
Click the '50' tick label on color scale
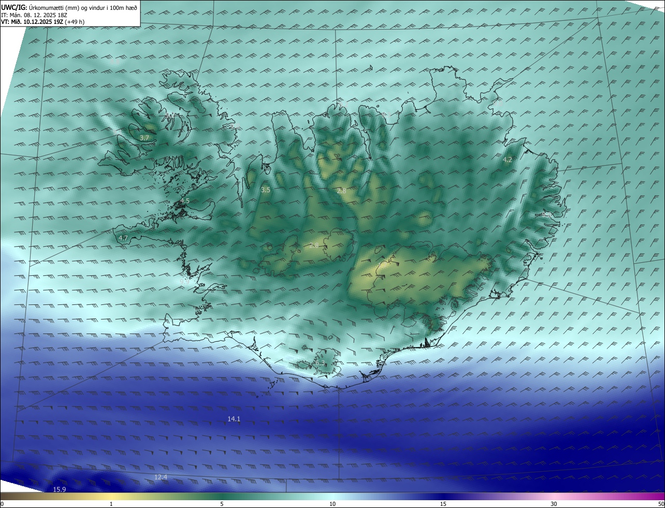661,504
